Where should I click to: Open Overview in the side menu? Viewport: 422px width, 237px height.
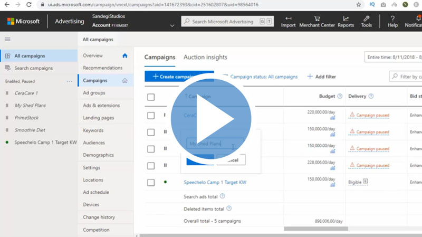pyautogui.click(x=93, y=56)
